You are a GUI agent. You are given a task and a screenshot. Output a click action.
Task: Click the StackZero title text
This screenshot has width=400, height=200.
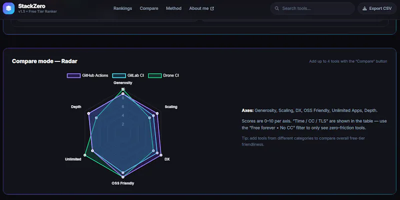click(31, 6)
